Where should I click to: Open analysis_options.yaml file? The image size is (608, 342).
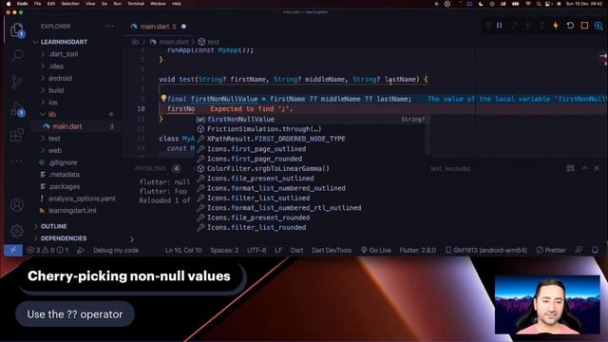tap(82, 199)
